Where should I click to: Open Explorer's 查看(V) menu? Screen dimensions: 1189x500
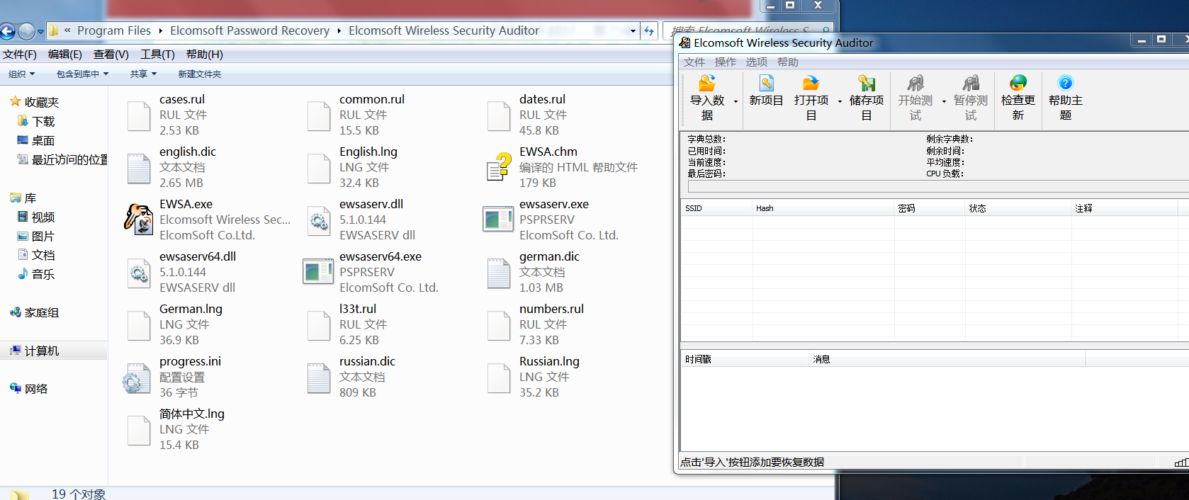111,55
